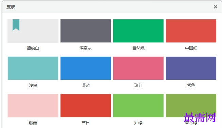Click the 灿绿 label text
222x128 pixels.
click(138, 123)
